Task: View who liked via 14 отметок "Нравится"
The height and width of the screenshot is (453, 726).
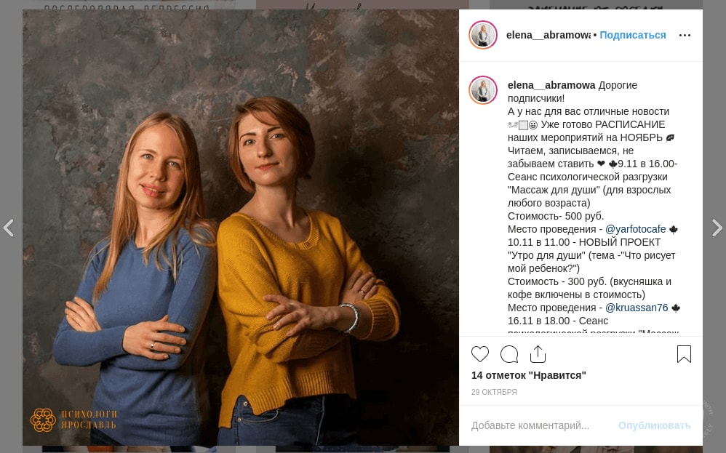Action: (x=528, y=375)
